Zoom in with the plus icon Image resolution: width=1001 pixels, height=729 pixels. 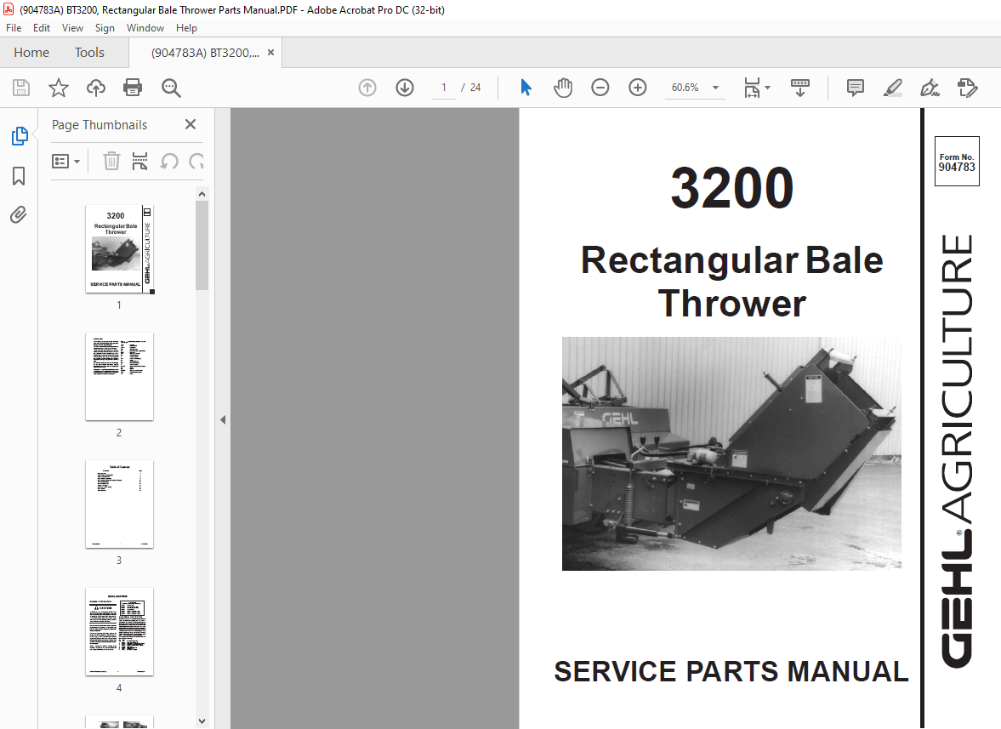pyautogui.click(x=638, y=88)
